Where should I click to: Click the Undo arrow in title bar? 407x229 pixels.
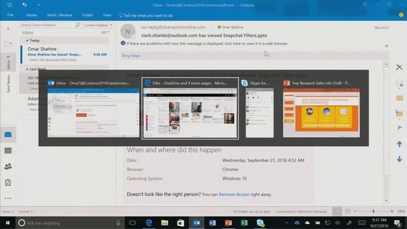[24, 4]
